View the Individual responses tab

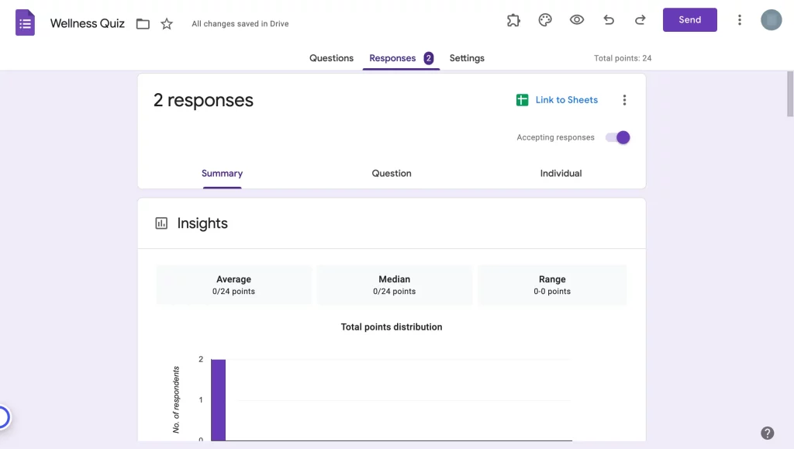click(x=561, y=173)
